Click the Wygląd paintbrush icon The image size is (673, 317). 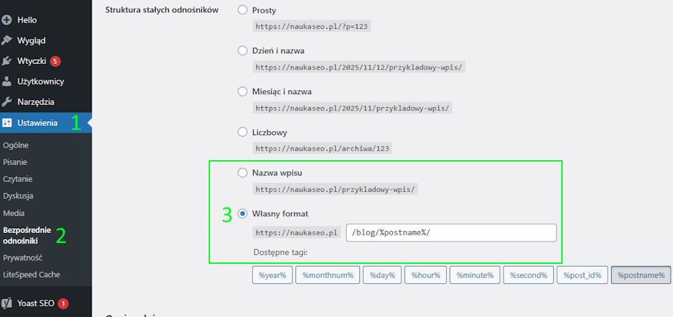[x=7, y=40]
